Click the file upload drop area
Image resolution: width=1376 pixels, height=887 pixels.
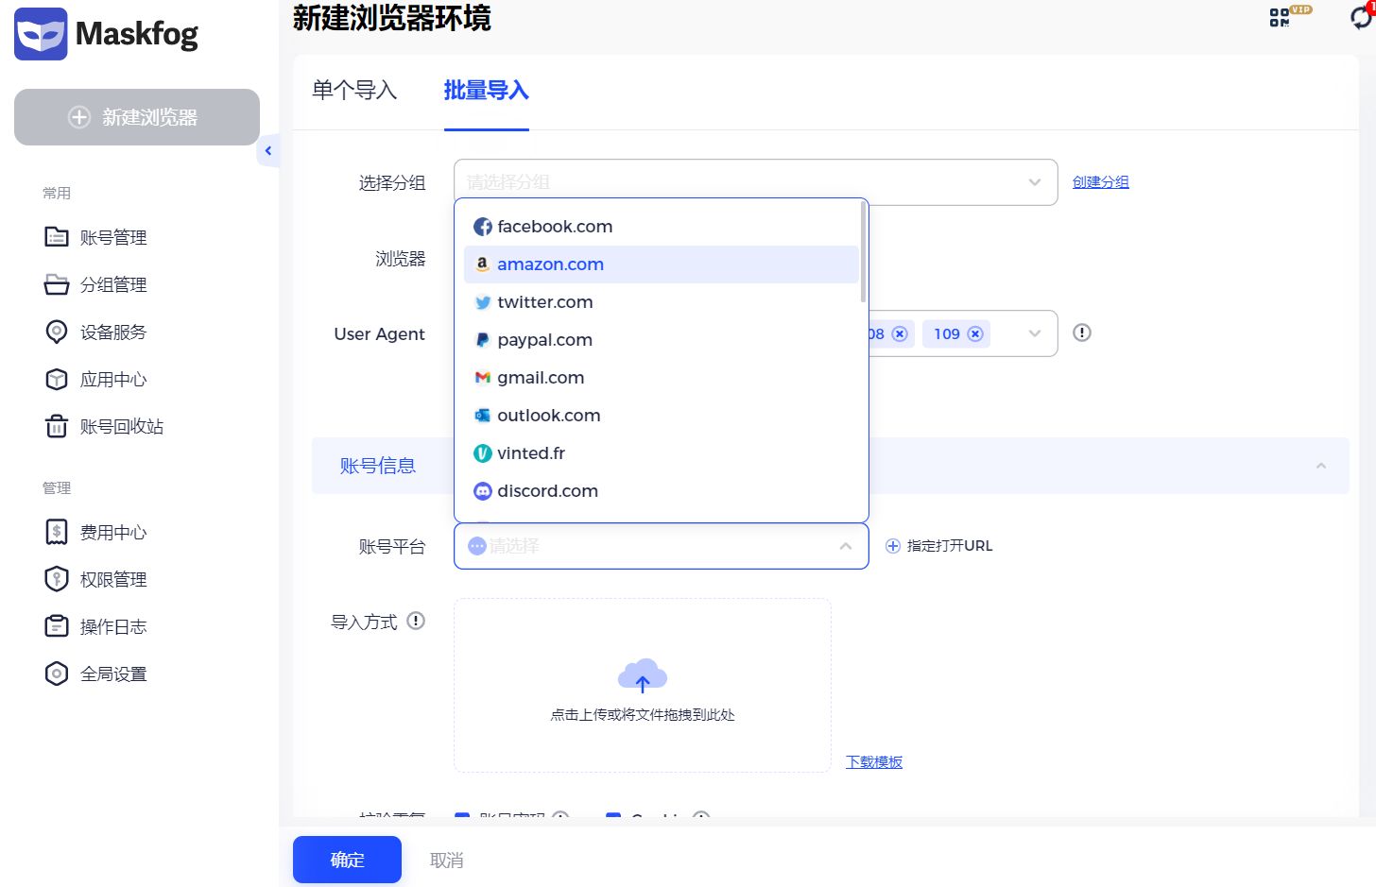(643, 685)
